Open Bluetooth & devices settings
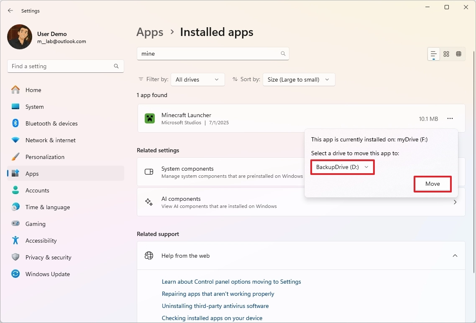Viewport: 476px width, 323px height. [x=66, y=123]
